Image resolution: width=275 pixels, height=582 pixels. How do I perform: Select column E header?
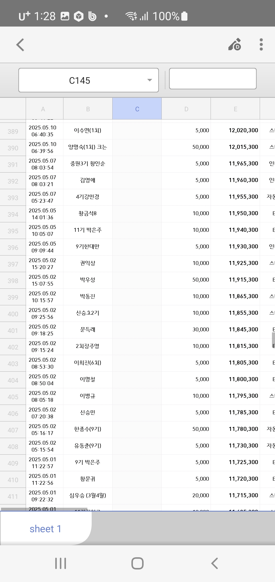pyautogui.click(x=235, y=109)
